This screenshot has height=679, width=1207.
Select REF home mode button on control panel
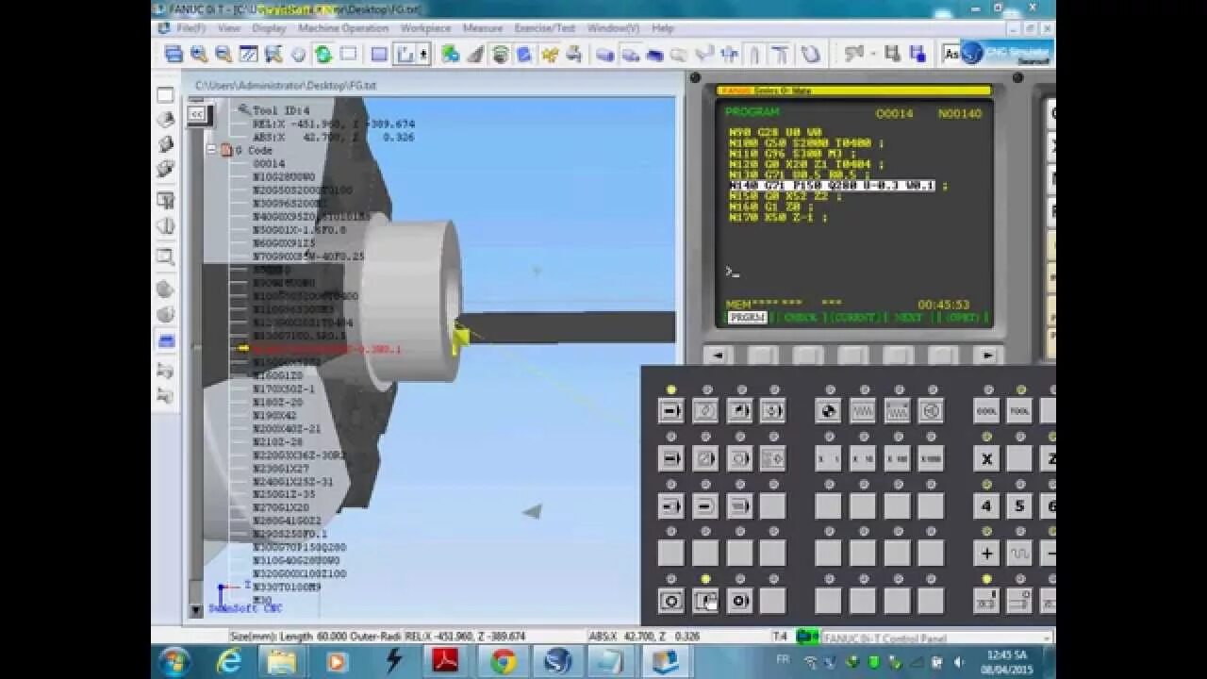pyautogui.click(x=830, y=411)
